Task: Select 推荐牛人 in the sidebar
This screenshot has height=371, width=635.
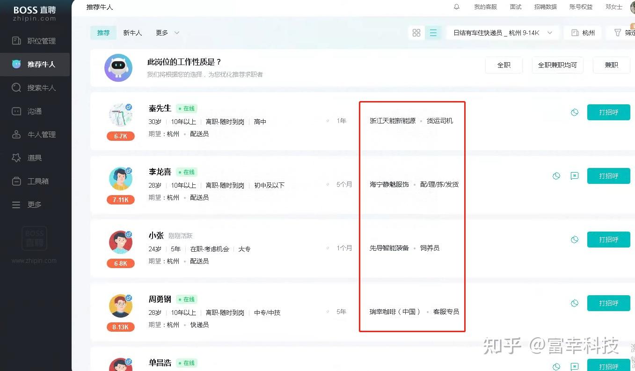Action: [35, 64]
